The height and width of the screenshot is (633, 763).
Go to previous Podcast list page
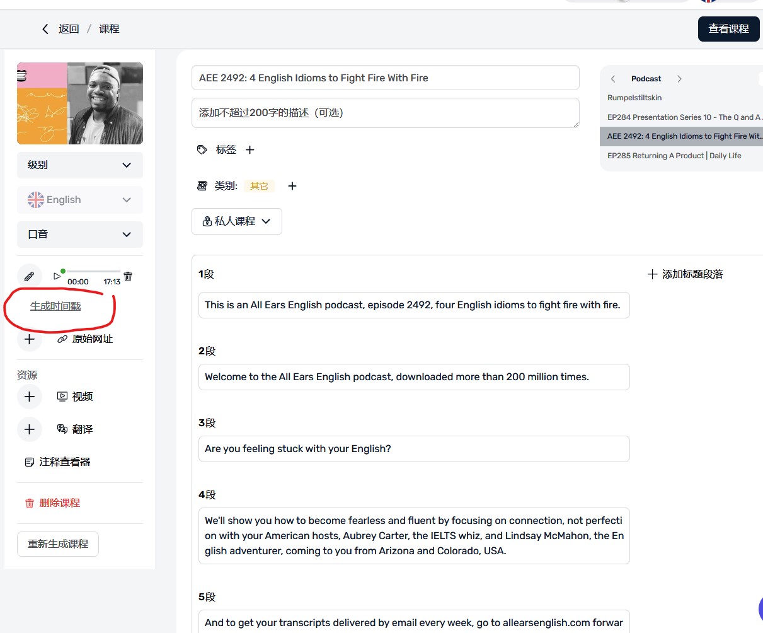pos(613,79)
